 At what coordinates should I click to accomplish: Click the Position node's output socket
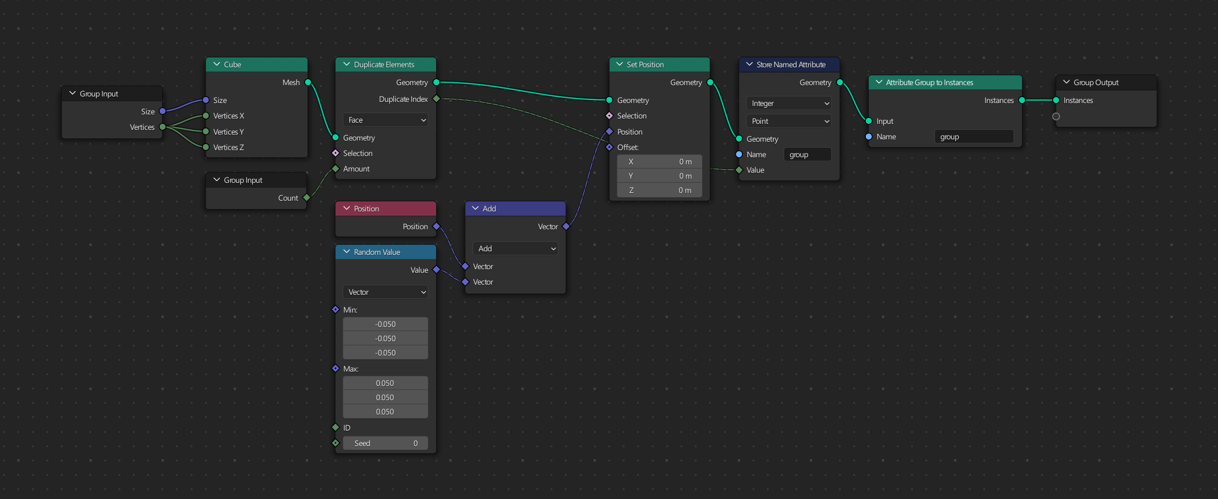(x=437, y=226)
